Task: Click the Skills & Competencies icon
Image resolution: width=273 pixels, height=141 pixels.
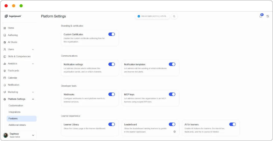Action: pos(5,57)
